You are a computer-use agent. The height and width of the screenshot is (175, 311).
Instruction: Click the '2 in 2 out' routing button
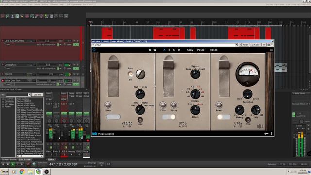point(256,45)
